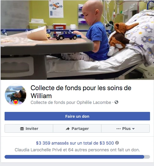Choose the Partager button label
154x166 pixels.
click(x=80, y=128)
